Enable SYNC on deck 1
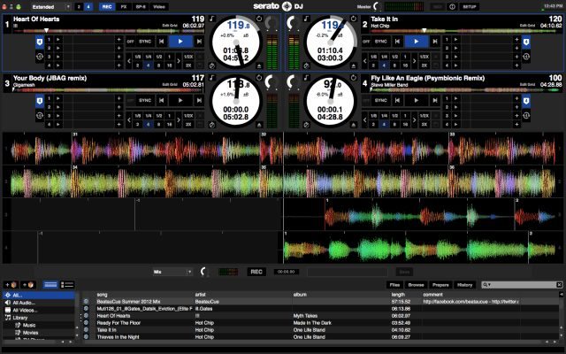 145,42
